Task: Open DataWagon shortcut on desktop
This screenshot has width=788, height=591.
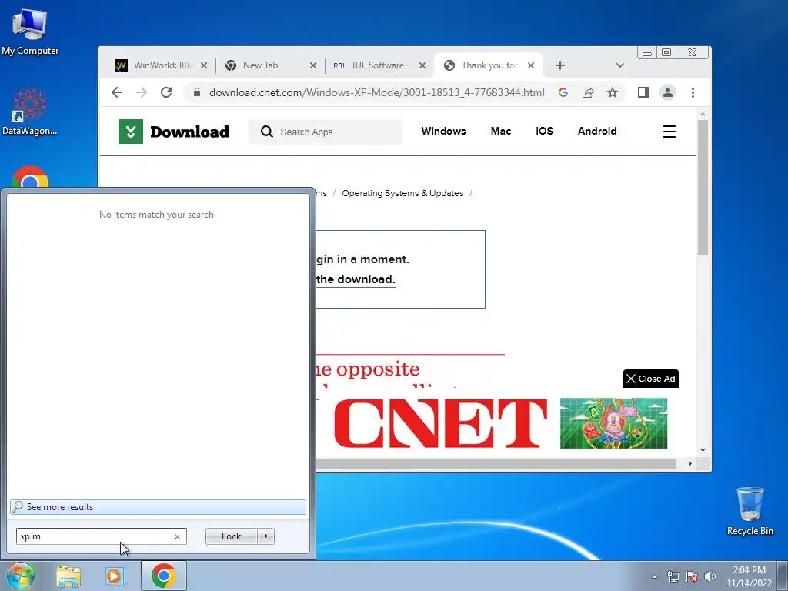Action: point(30,112)
